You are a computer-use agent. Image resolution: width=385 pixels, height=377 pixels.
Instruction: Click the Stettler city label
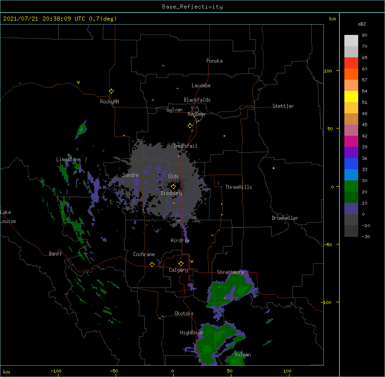coord(283,106)
